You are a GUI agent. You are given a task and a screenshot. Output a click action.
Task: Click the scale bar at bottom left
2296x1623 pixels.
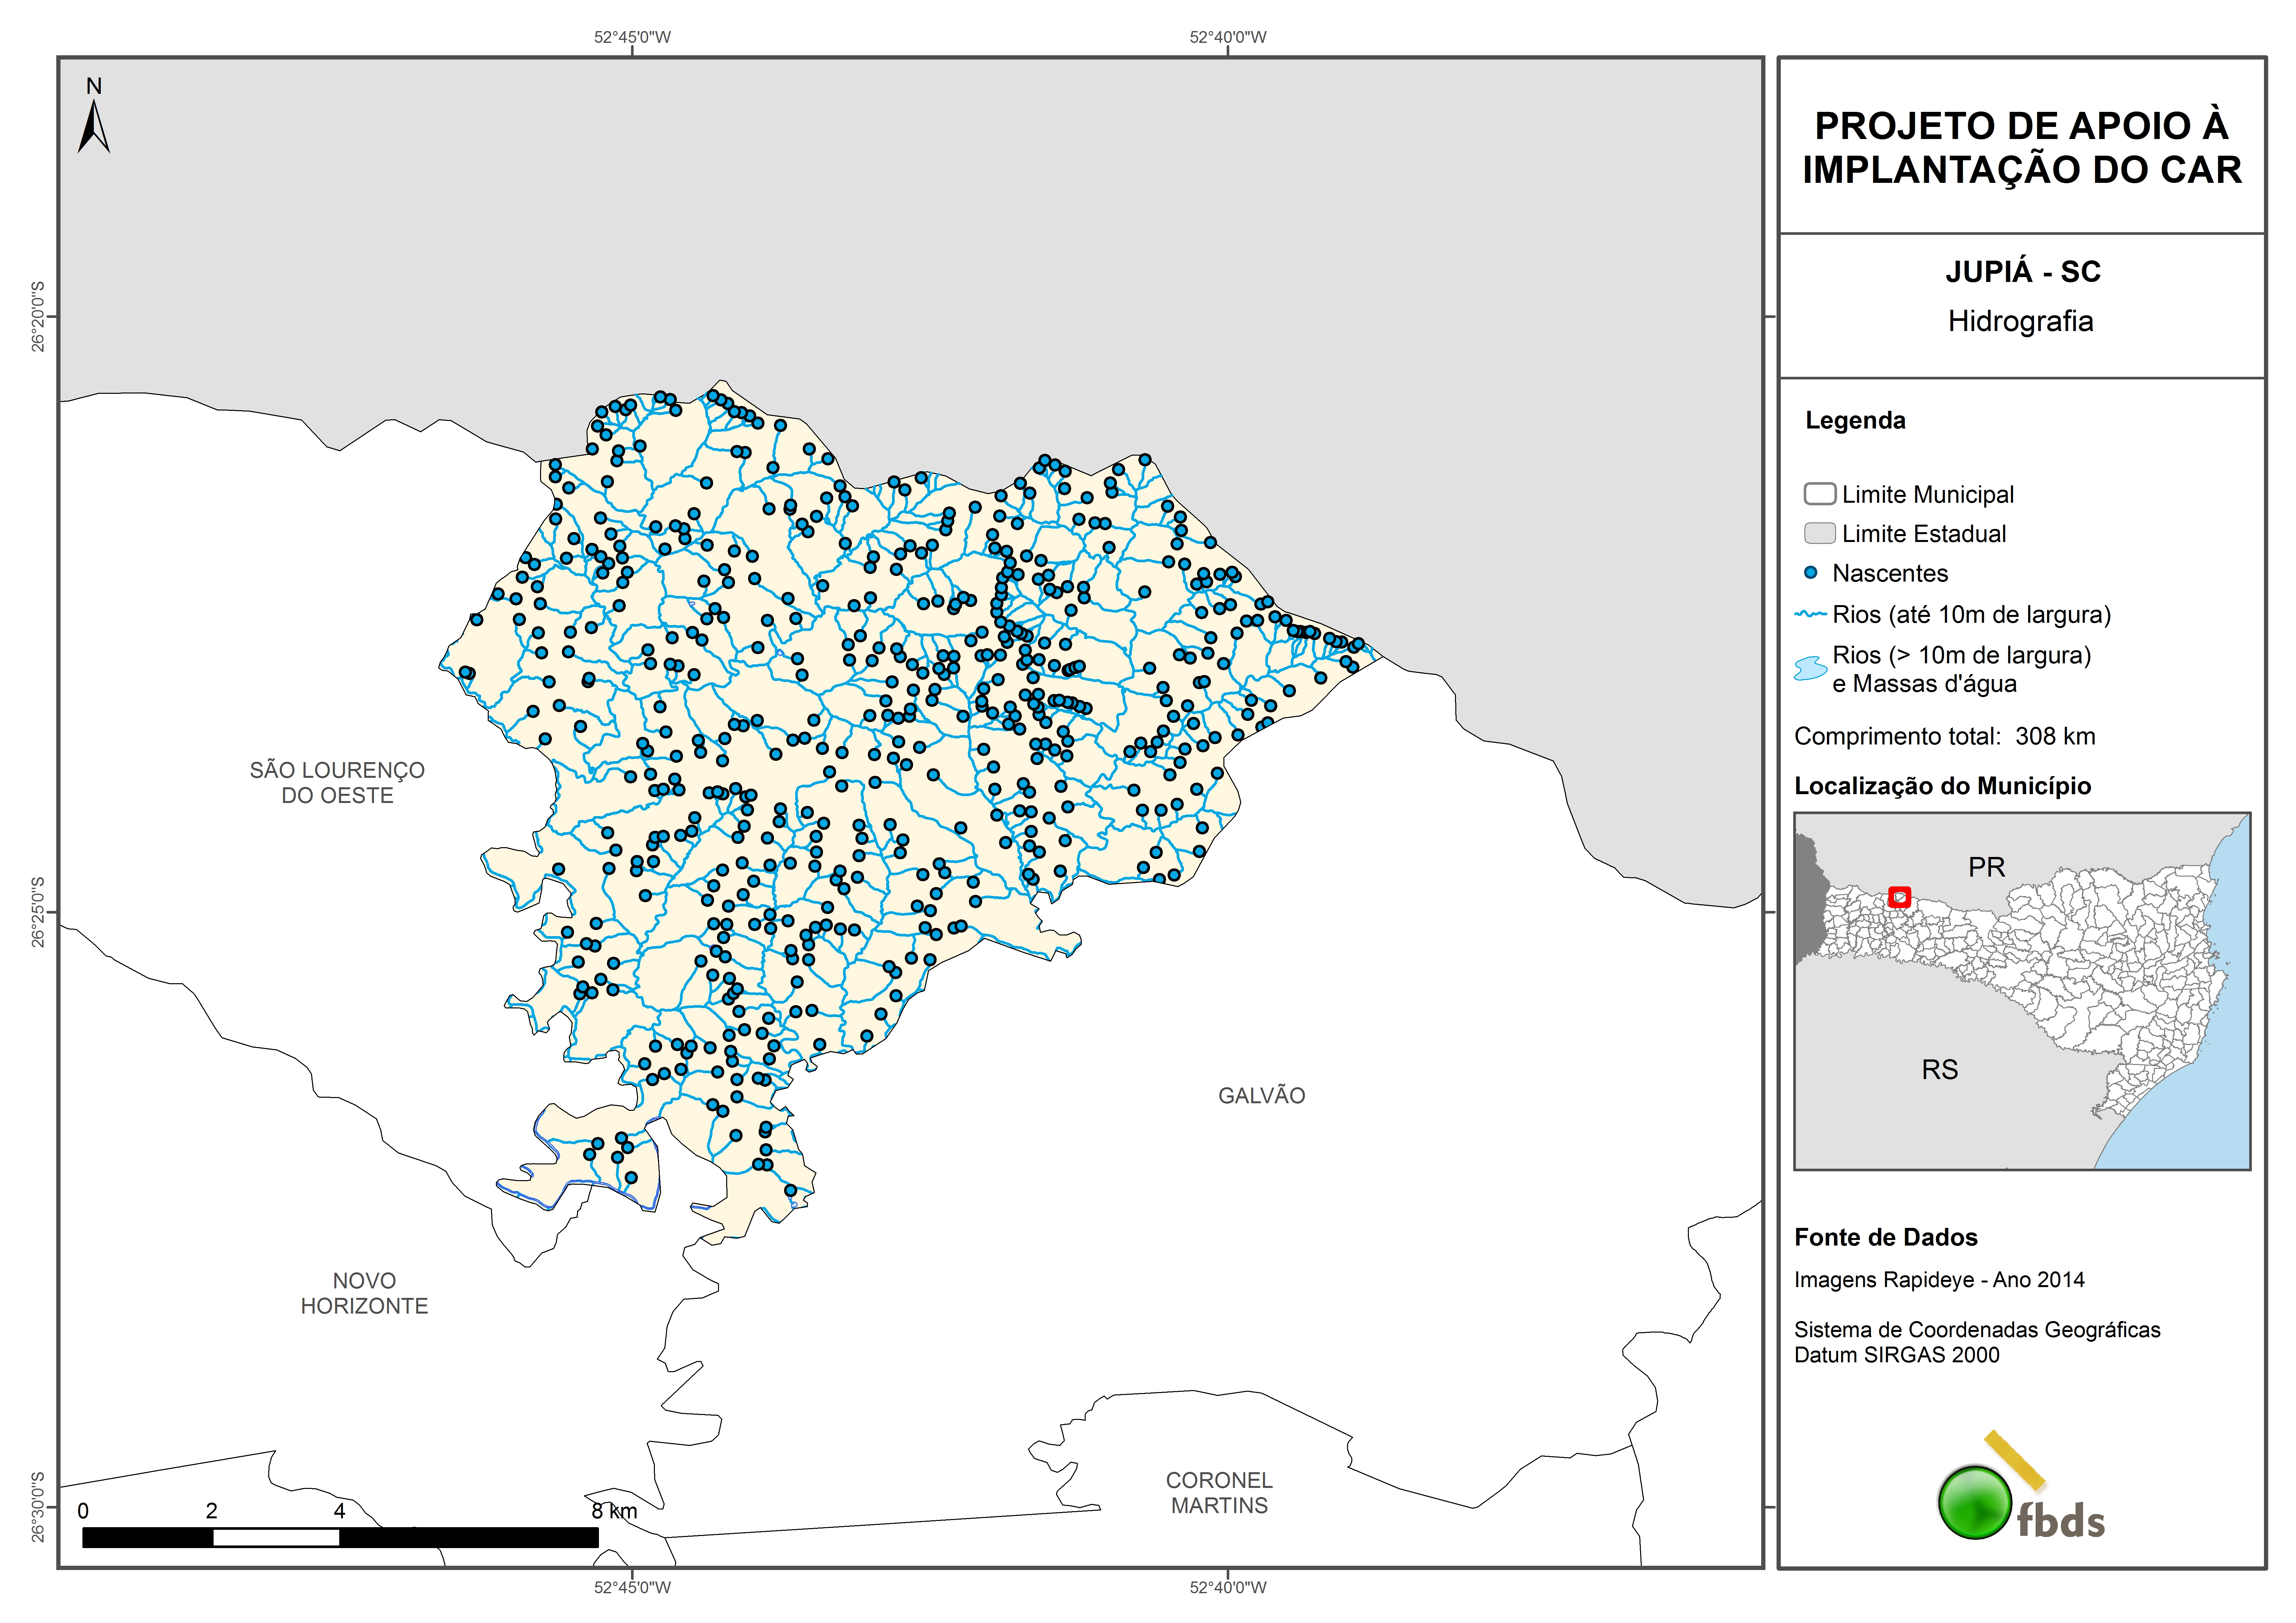(x=340, y=1537)
